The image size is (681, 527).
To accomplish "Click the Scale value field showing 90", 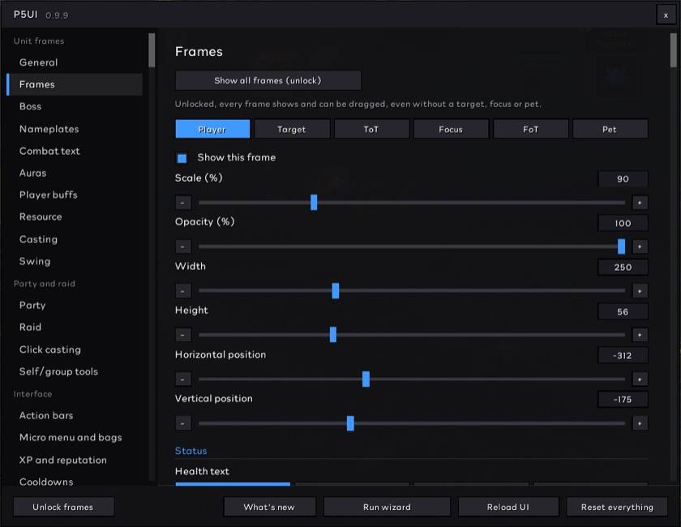I will (623, 179).
